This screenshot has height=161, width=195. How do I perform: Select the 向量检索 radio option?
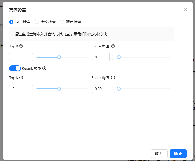(11, 22)
